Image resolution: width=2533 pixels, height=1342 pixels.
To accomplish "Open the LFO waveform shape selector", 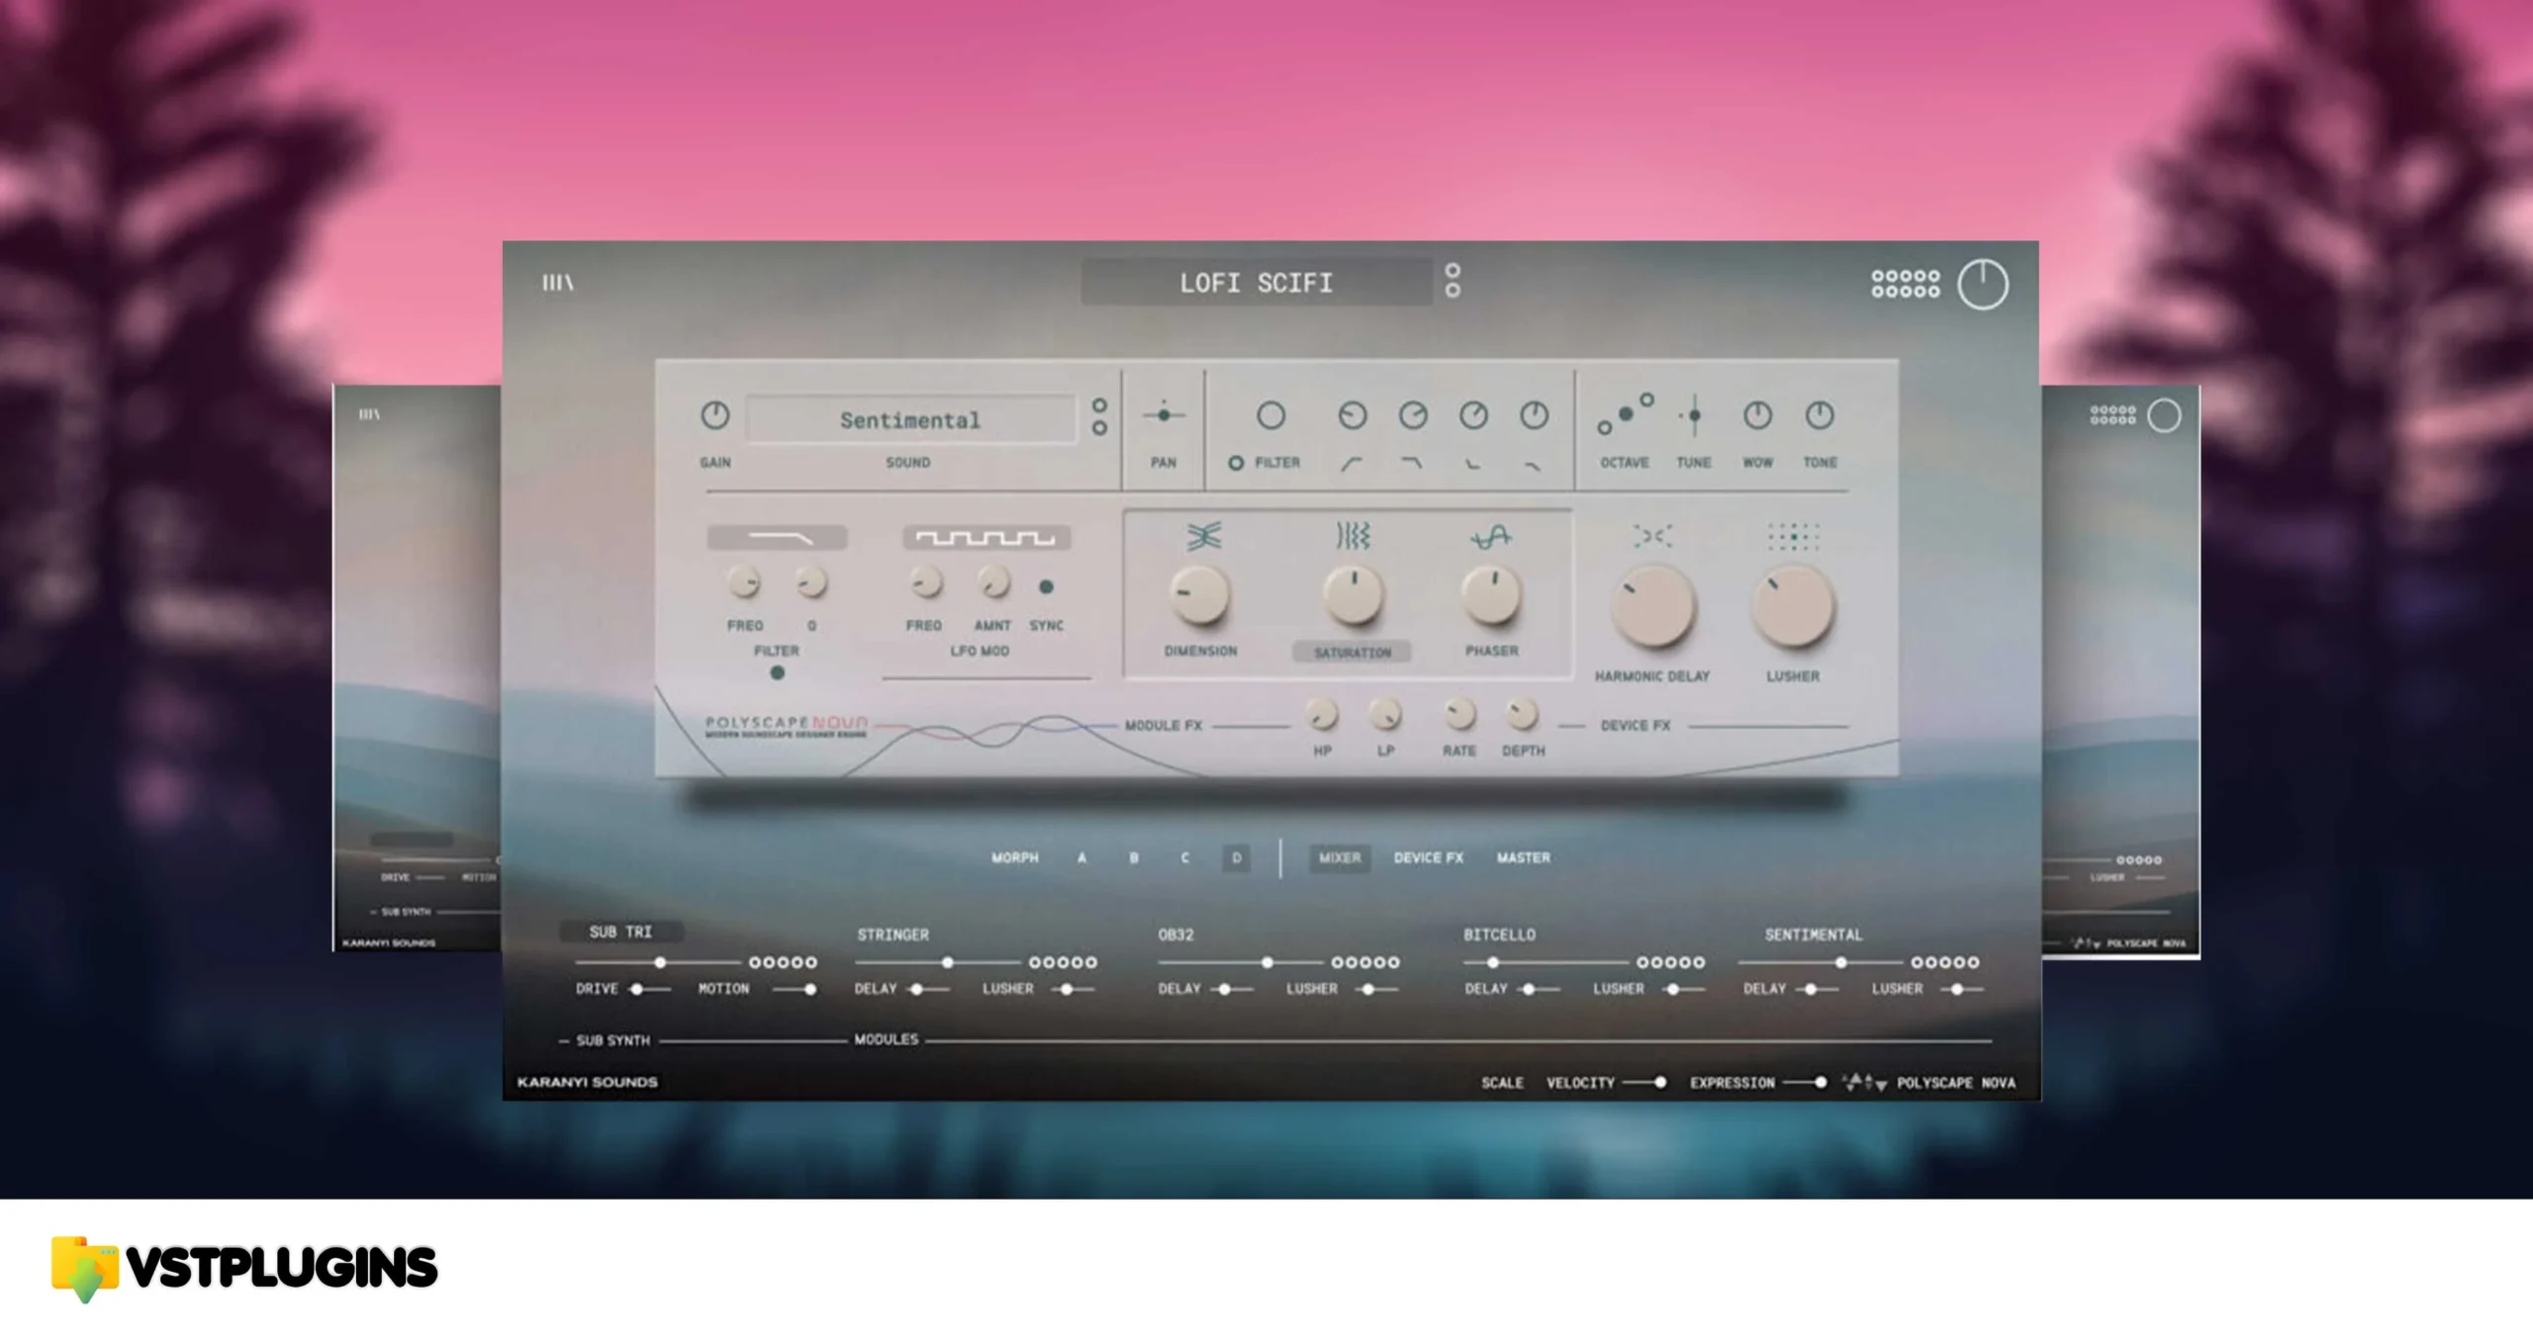I will 985,537.
